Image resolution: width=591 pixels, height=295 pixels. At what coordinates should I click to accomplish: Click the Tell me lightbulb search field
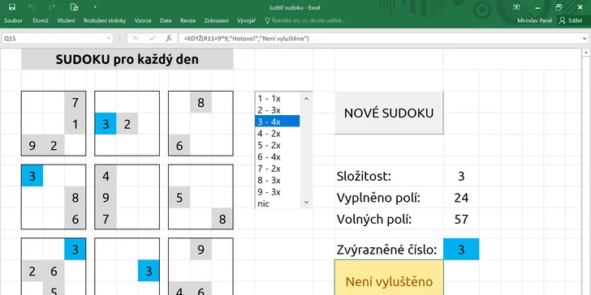[305, 21]
